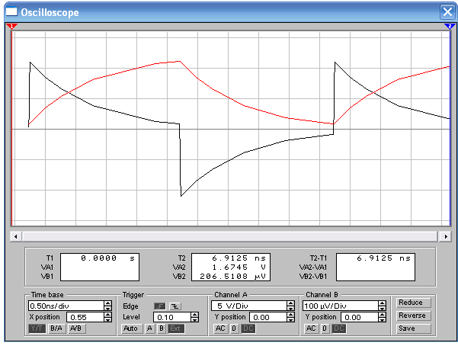The image size is (458, 346).
Task: Decrease time base scale per division
Action: point(107,308)
